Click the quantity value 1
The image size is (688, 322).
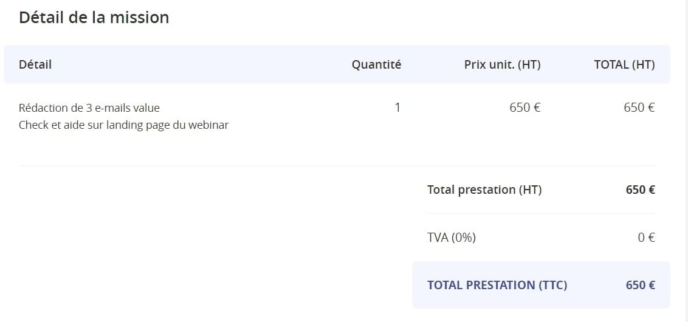397,108
